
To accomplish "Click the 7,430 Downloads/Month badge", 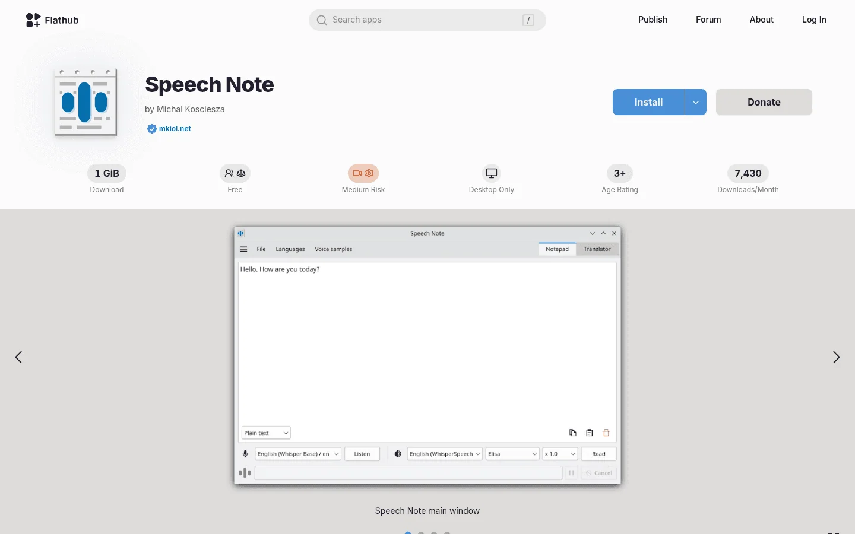I will 748,173.
